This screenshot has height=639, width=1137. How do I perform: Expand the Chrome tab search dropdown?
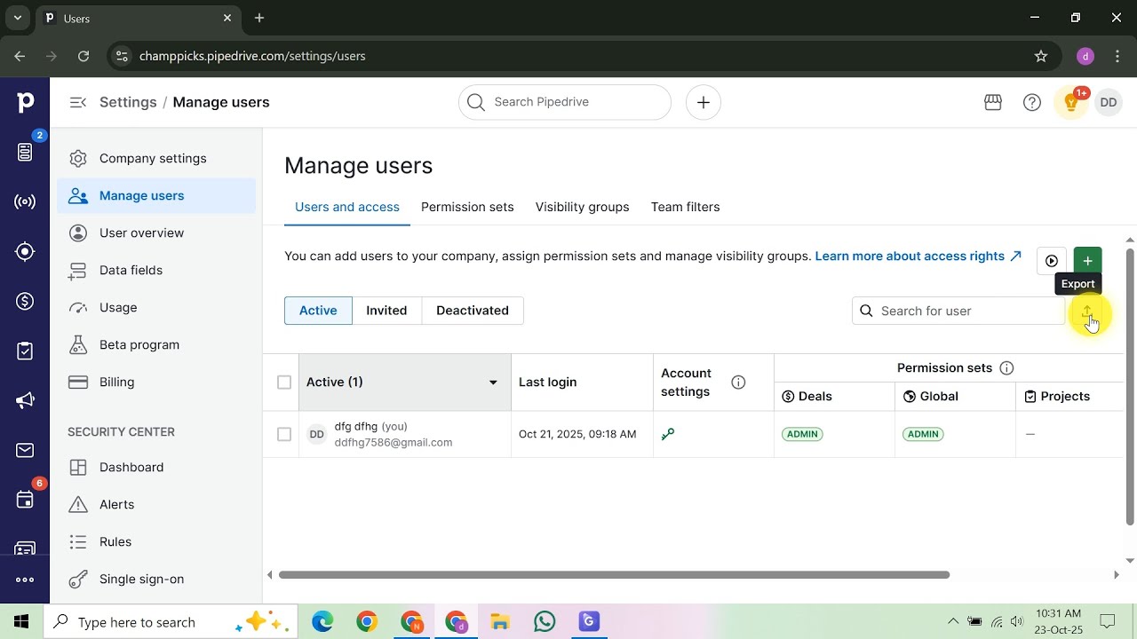(17, 18)
